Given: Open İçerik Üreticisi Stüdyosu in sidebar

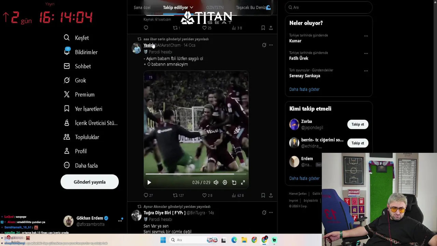Looking at the screenshot, I should coord(90,123).
